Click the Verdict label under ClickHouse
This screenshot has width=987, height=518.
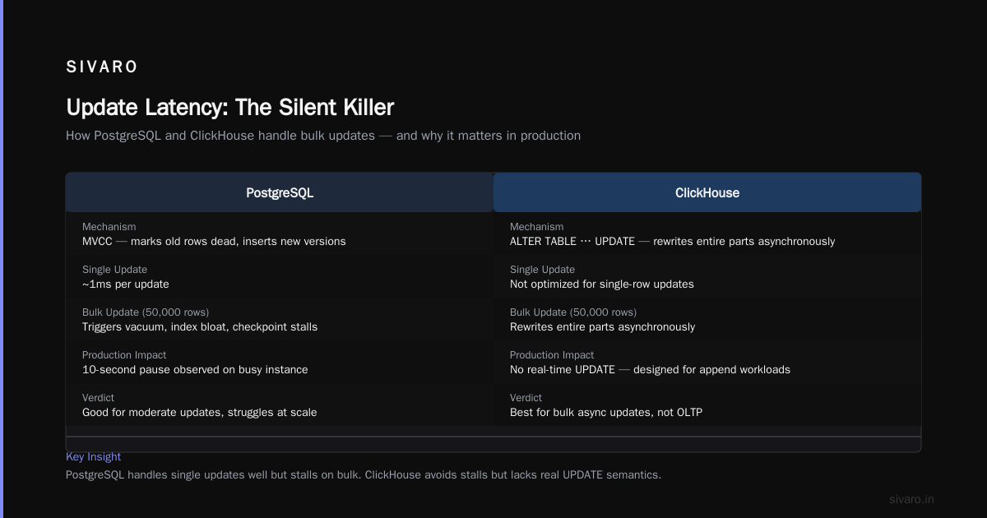pos(526,398)
